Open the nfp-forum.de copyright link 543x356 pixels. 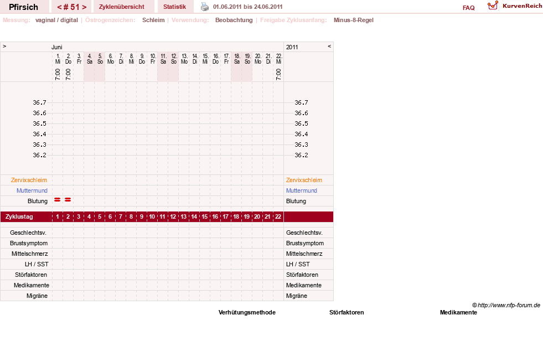506,305
